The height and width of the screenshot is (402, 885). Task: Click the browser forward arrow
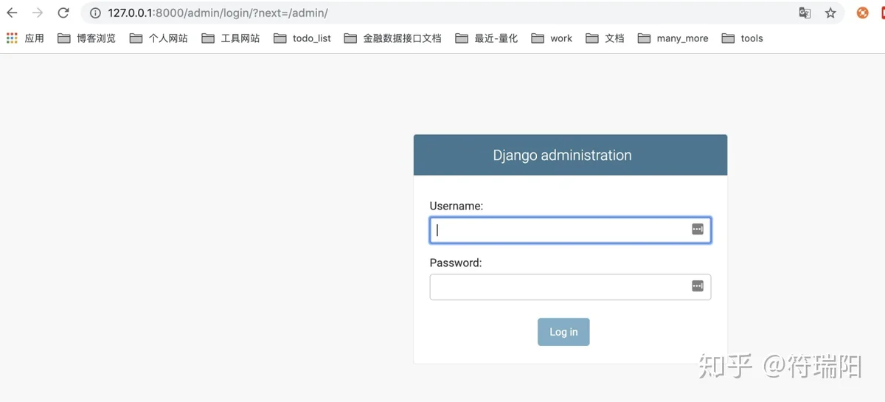(x=38, y=13)
